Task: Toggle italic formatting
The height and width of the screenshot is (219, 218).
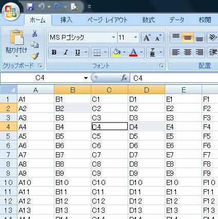Action: click(66, 52)
